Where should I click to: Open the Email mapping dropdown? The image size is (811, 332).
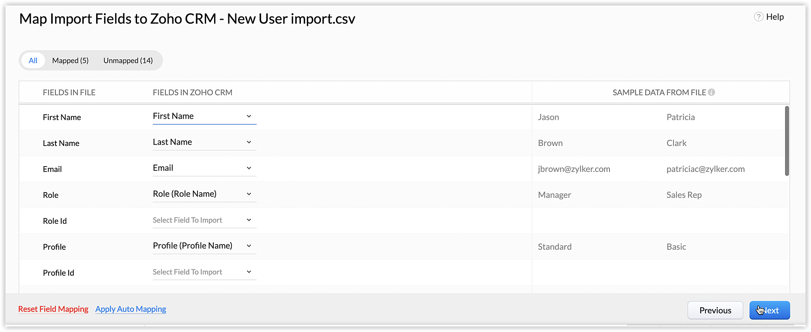click(x=204, y=168)
